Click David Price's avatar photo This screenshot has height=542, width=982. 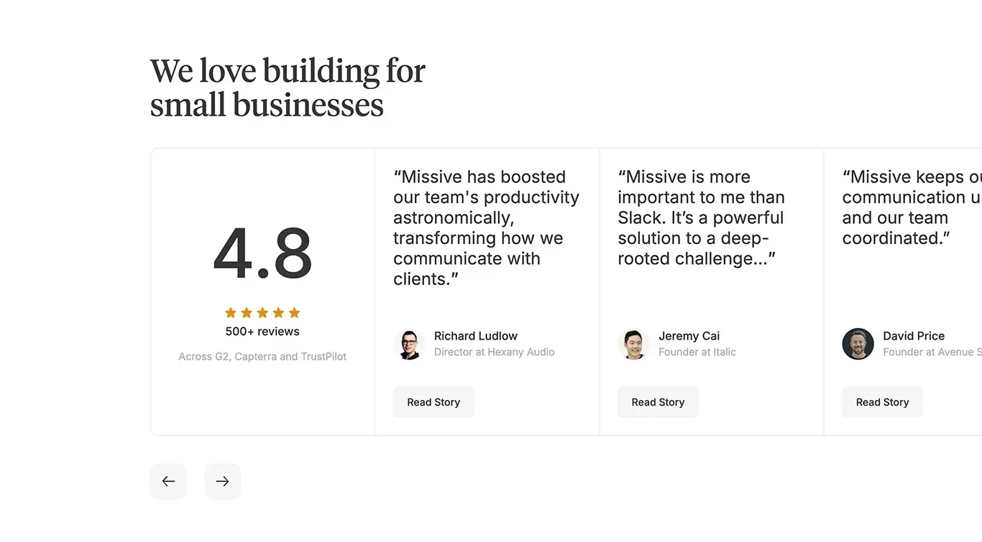click(858, 344)
